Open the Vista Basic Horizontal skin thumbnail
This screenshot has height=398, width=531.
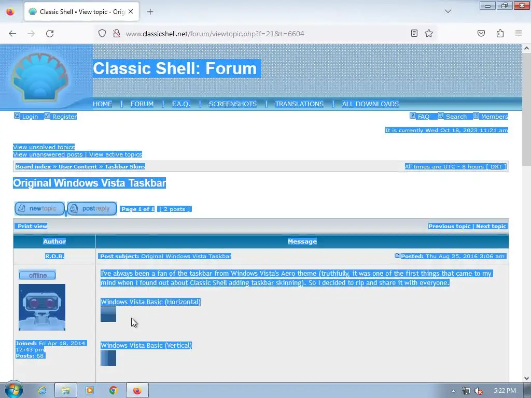tap(108, 314)
